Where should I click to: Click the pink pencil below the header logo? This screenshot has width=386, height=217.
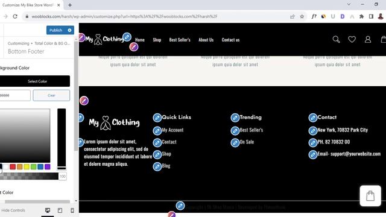(134, 47)
